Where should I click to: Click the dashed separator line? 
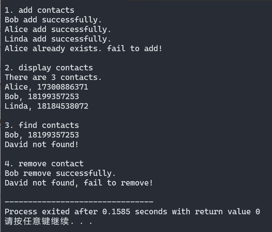click(x=79, y=201)
